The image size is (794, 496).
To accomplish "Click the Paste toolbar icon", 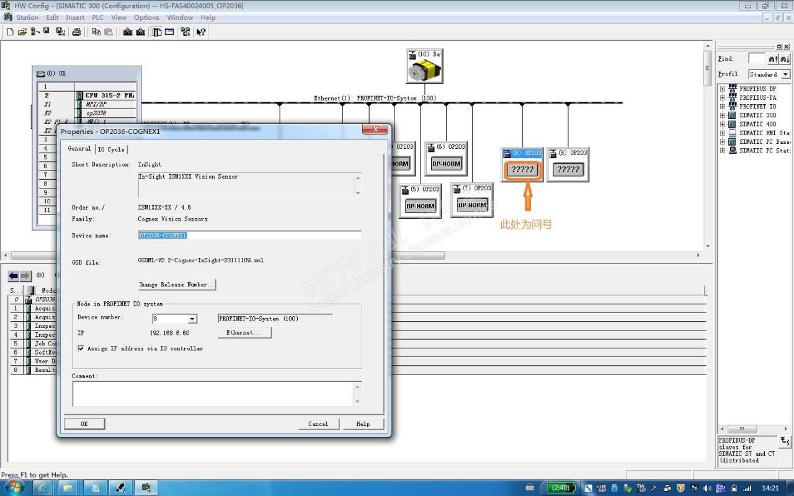I will pos(109,32).
